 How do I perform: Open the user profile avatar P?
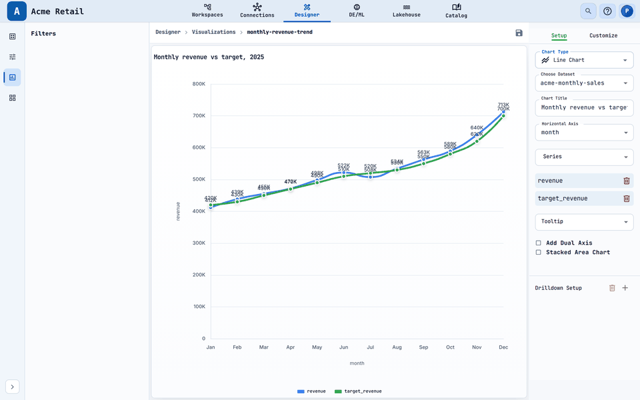pyautogui.click(x=627, y=11)
